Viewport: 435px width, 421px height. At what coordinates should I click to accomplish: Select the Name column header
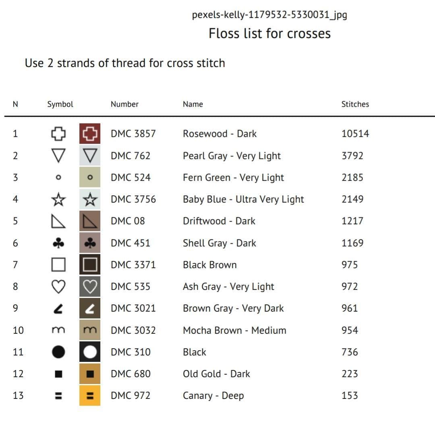(193, 104)
